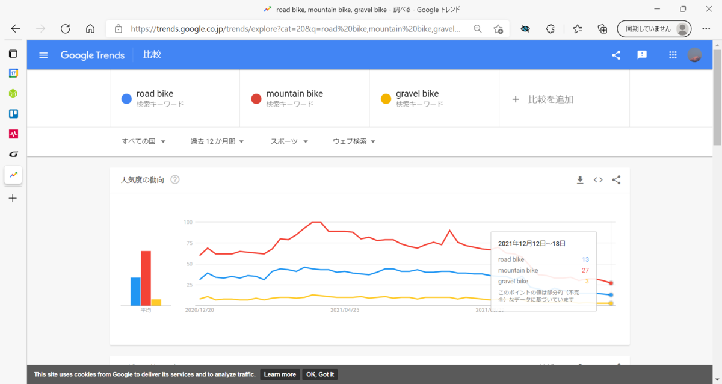Click the 2021/04/25 axis date label
This screenshot has width=722, height=384.
coord(345,310)
